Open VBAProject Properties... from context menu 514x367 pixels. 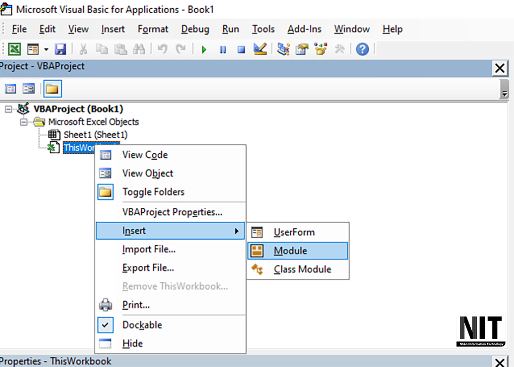170,212
